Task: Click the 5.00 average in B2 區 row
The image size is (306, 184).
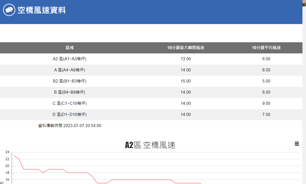Action: [x=266, y=81]
